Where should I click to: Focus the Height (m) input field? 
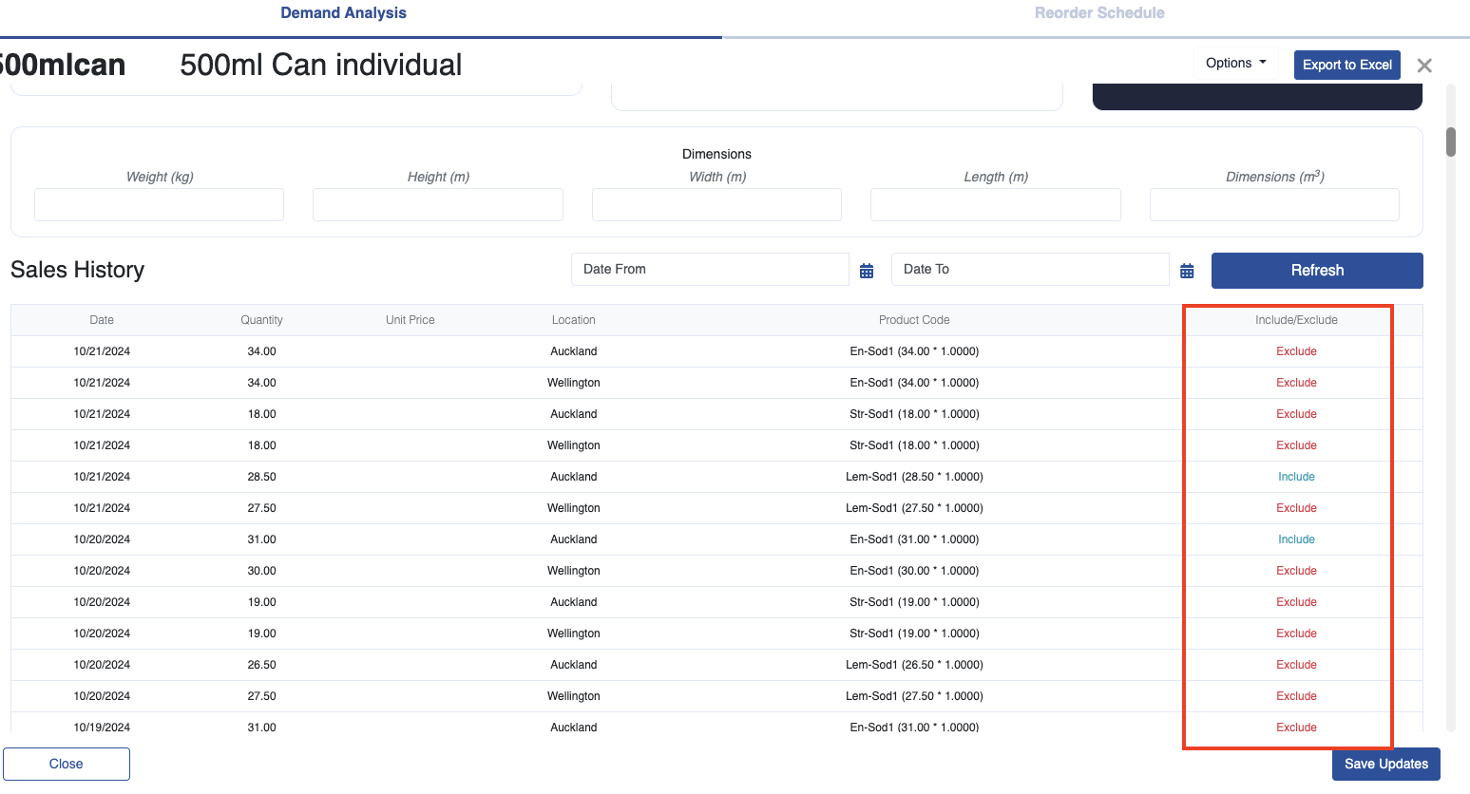pos(438,204)
